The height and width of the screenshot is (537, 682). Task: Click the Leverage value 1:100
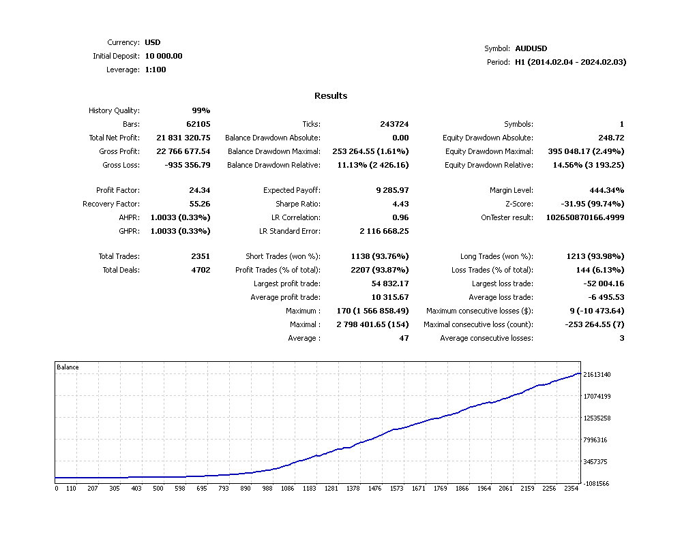[155, 70]
